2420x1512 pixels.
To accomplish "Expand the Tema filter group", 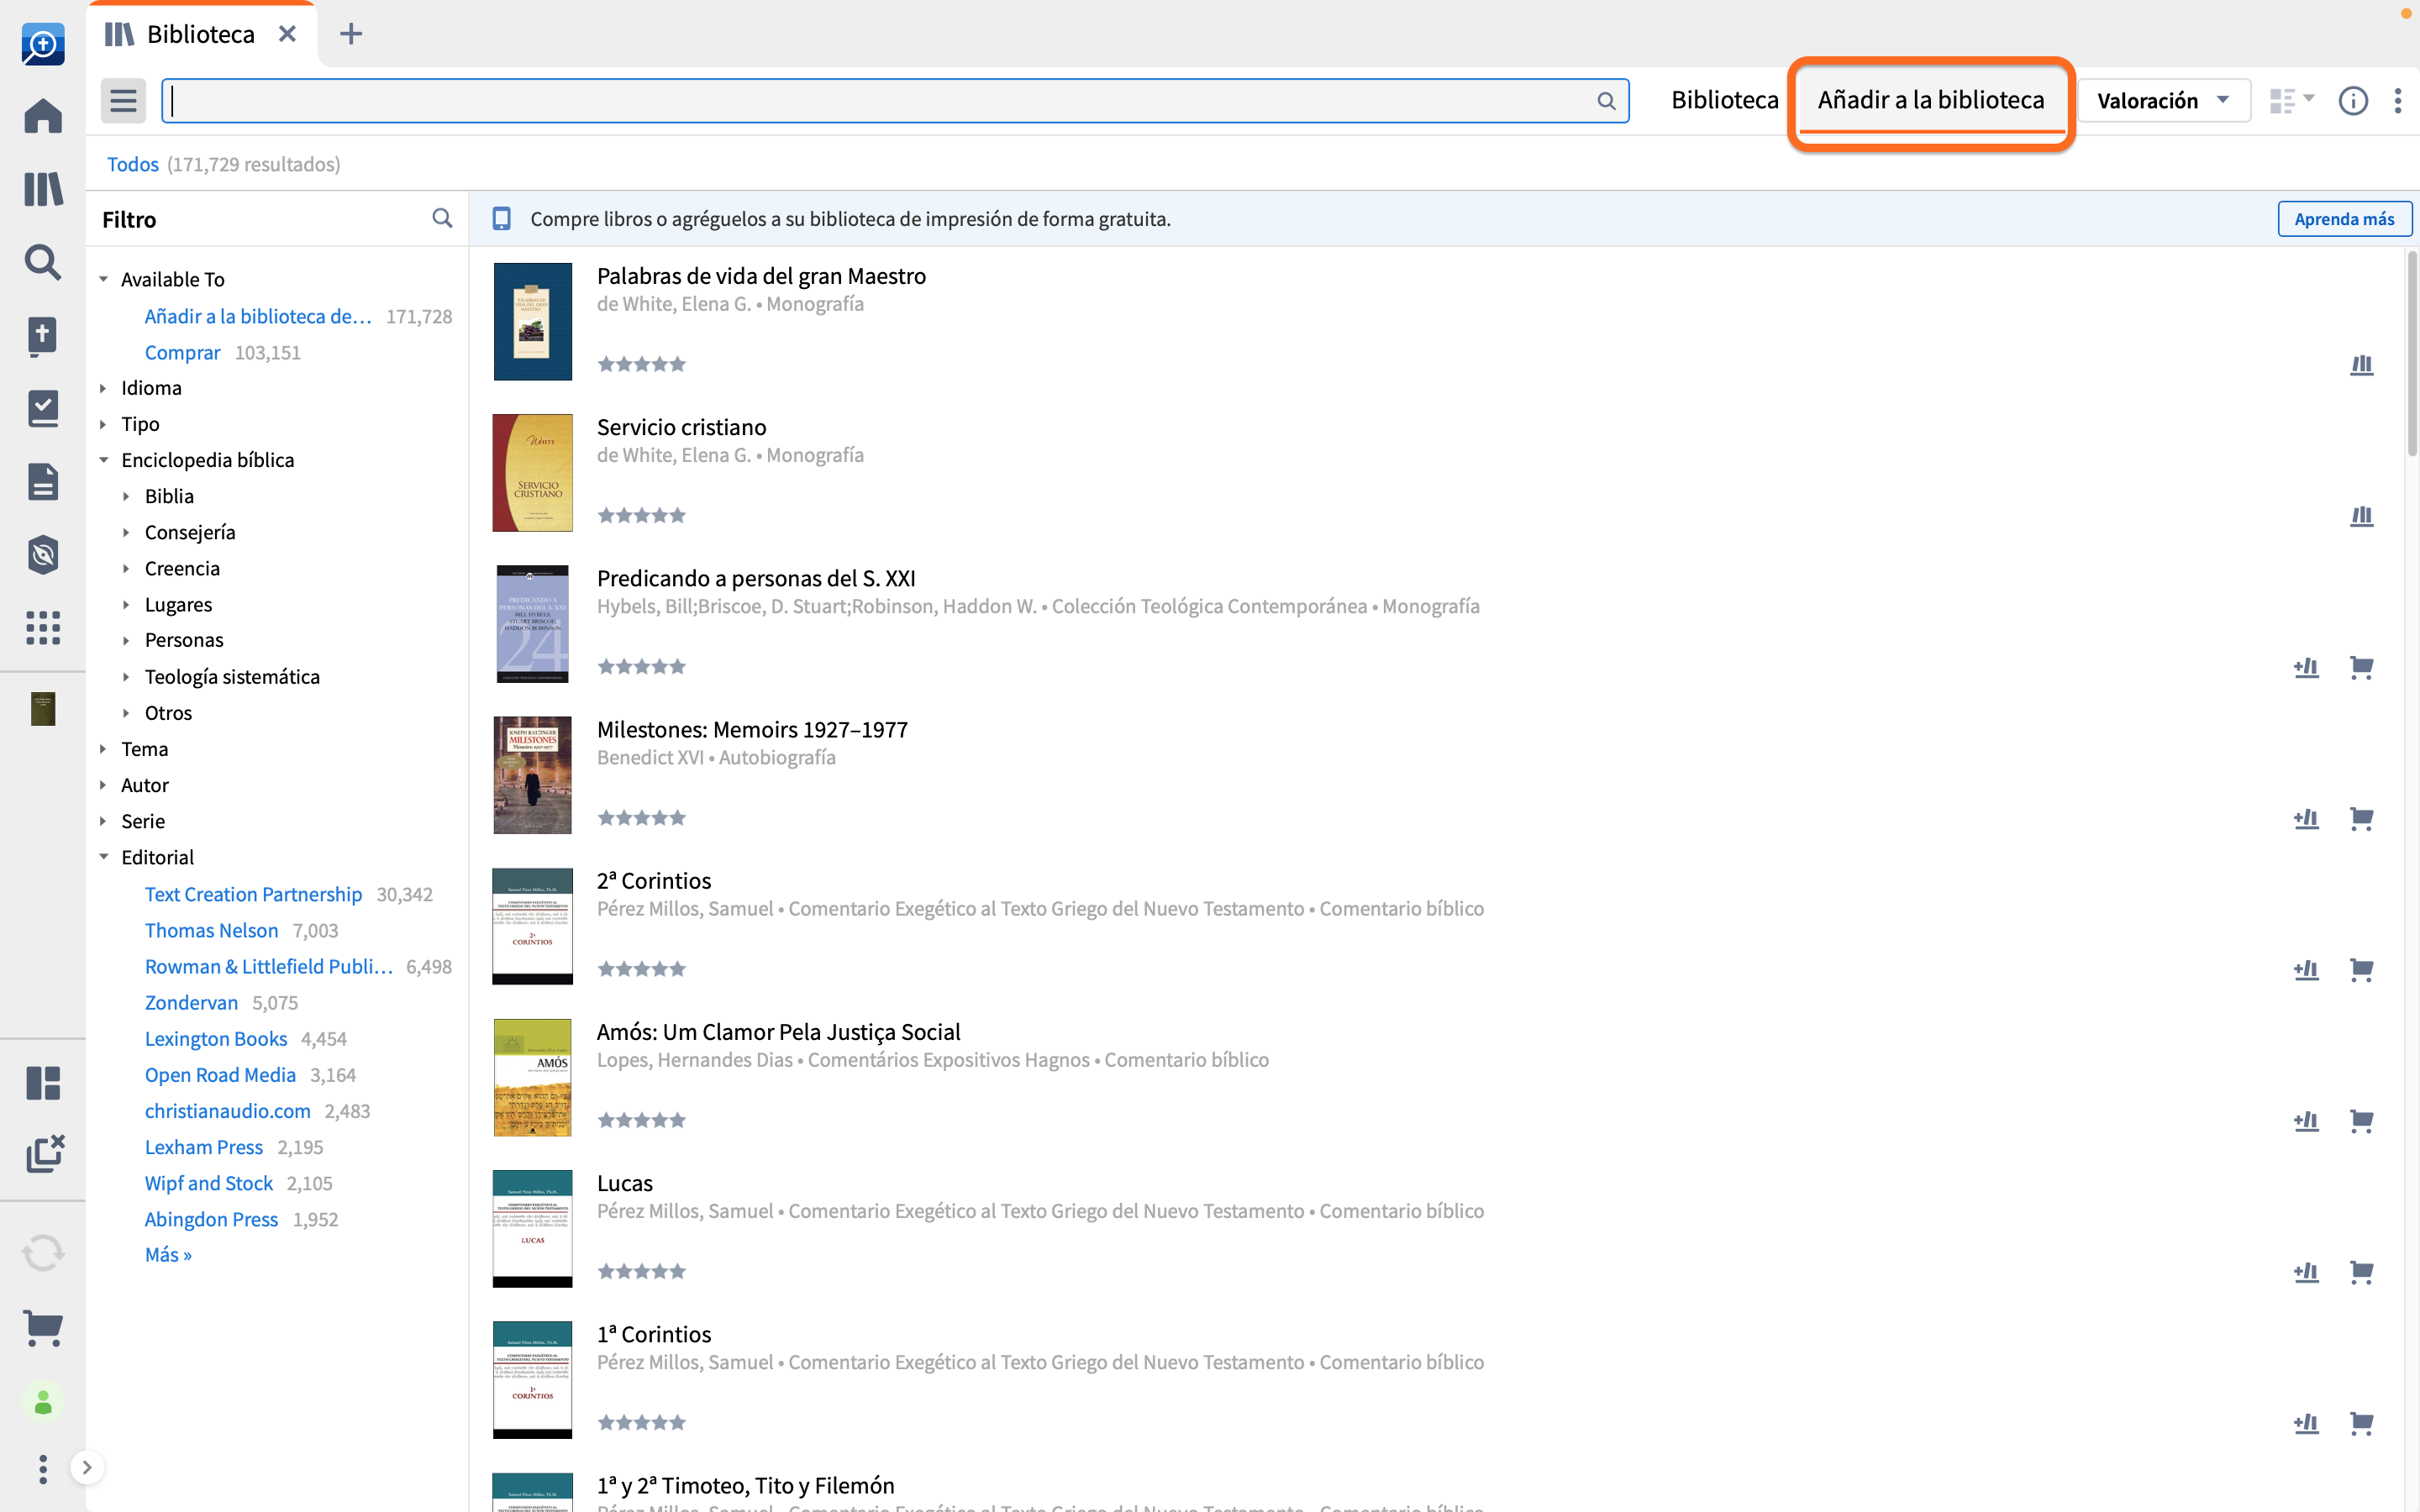I will point(103,749).
